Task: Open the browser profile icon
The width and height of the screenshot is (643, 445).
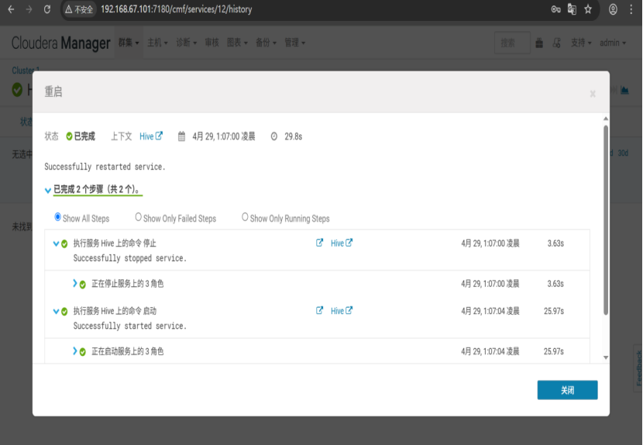Action: 613,9
